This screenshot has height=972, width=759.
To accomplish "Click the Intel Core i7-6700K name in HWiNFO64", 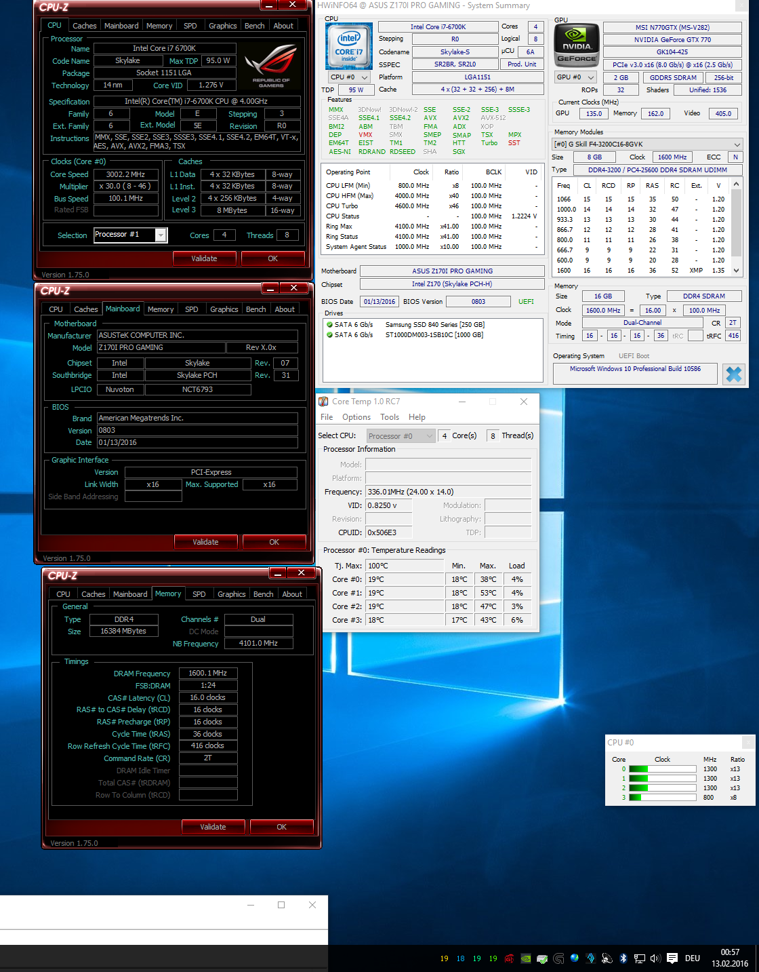I will (x=438, y=27).
